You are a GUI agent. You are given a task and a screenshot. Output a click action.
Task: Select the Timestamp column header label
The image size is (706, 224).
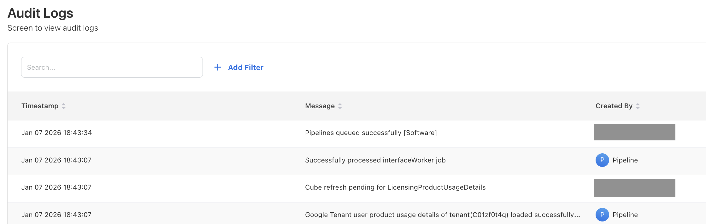pos(40,106)
